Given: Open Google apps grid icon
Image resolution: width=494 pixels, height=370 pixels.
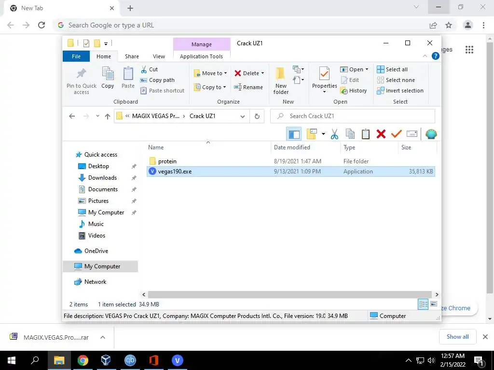Looking at the screenshot, I should coord(469,50).
